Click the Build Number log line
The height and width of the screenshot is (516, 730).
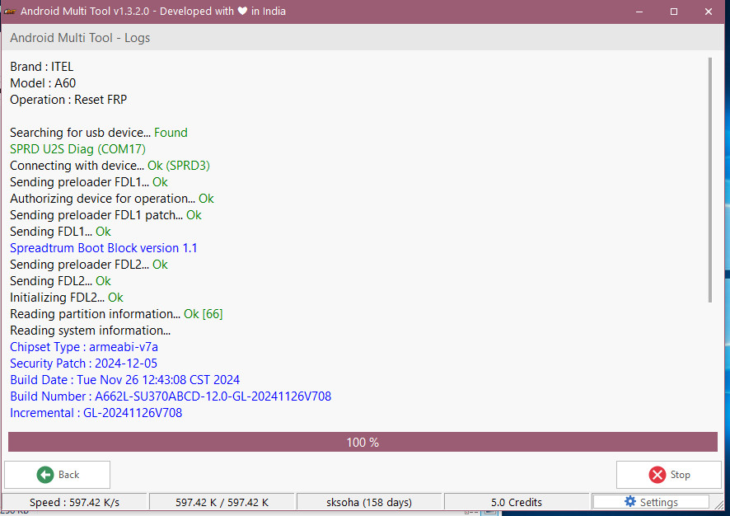pyautogui.click(x=171, y=396)
